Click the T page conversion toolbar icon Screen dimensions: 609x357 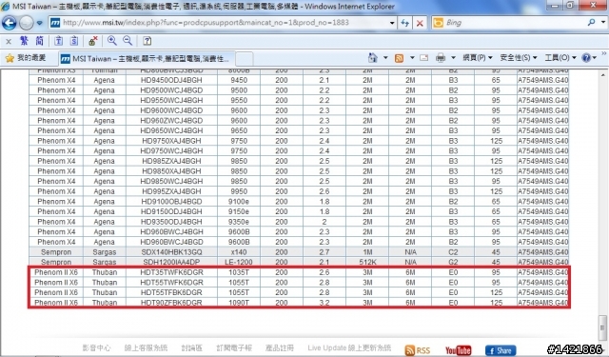[58, 40]
